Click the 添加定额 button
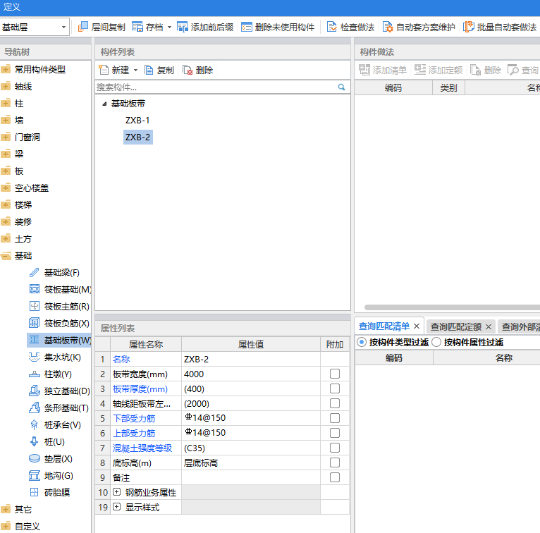 [438, 70]
